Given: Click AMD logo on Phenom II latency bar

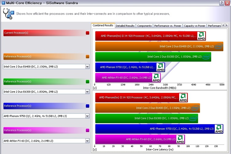Looking at the screenshot, I should point(183,98).
